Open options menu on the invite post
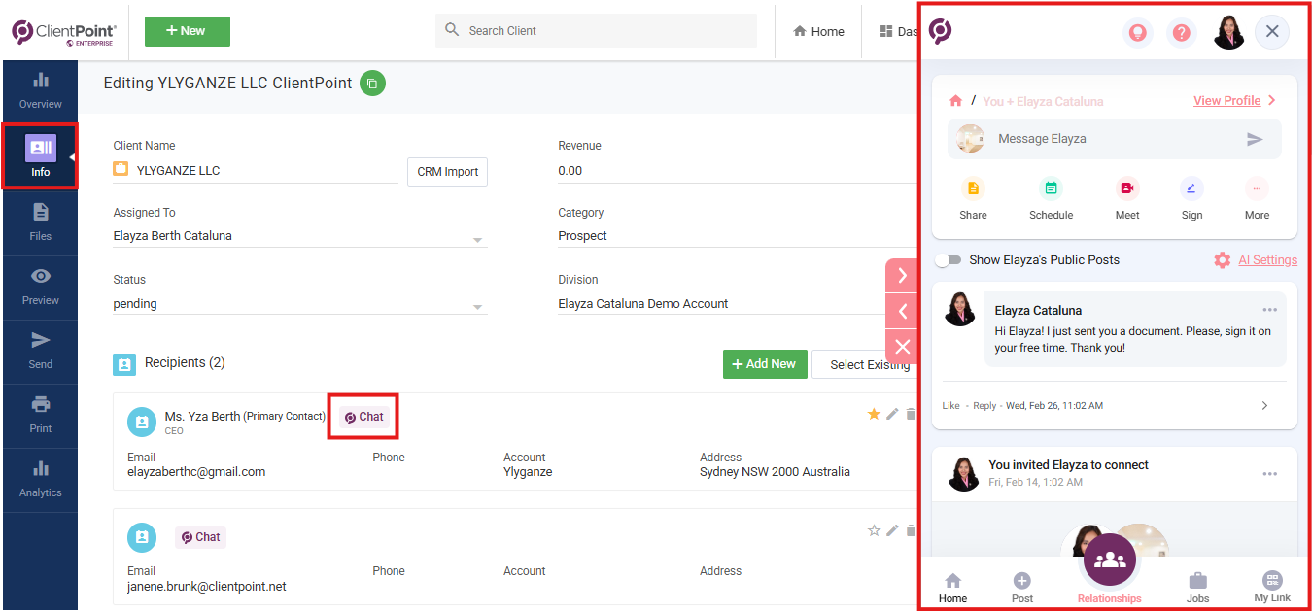The width and height of the screenshot is (1312, 611). 1269,474
